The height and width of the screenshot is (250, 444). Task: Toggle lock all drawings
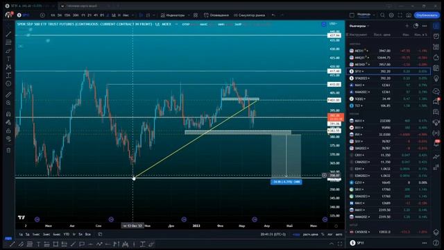tap(8, 131)
